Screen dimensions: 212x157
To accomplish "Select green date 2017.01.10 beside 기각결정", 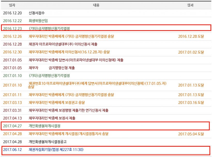I will (12, 76).
